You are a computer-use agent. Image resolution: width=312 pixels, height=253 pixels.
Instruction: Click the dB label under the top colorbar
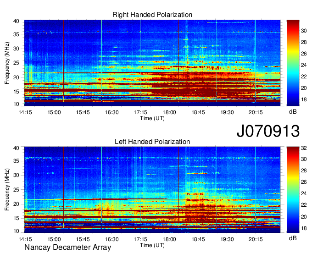pos(293,112)
